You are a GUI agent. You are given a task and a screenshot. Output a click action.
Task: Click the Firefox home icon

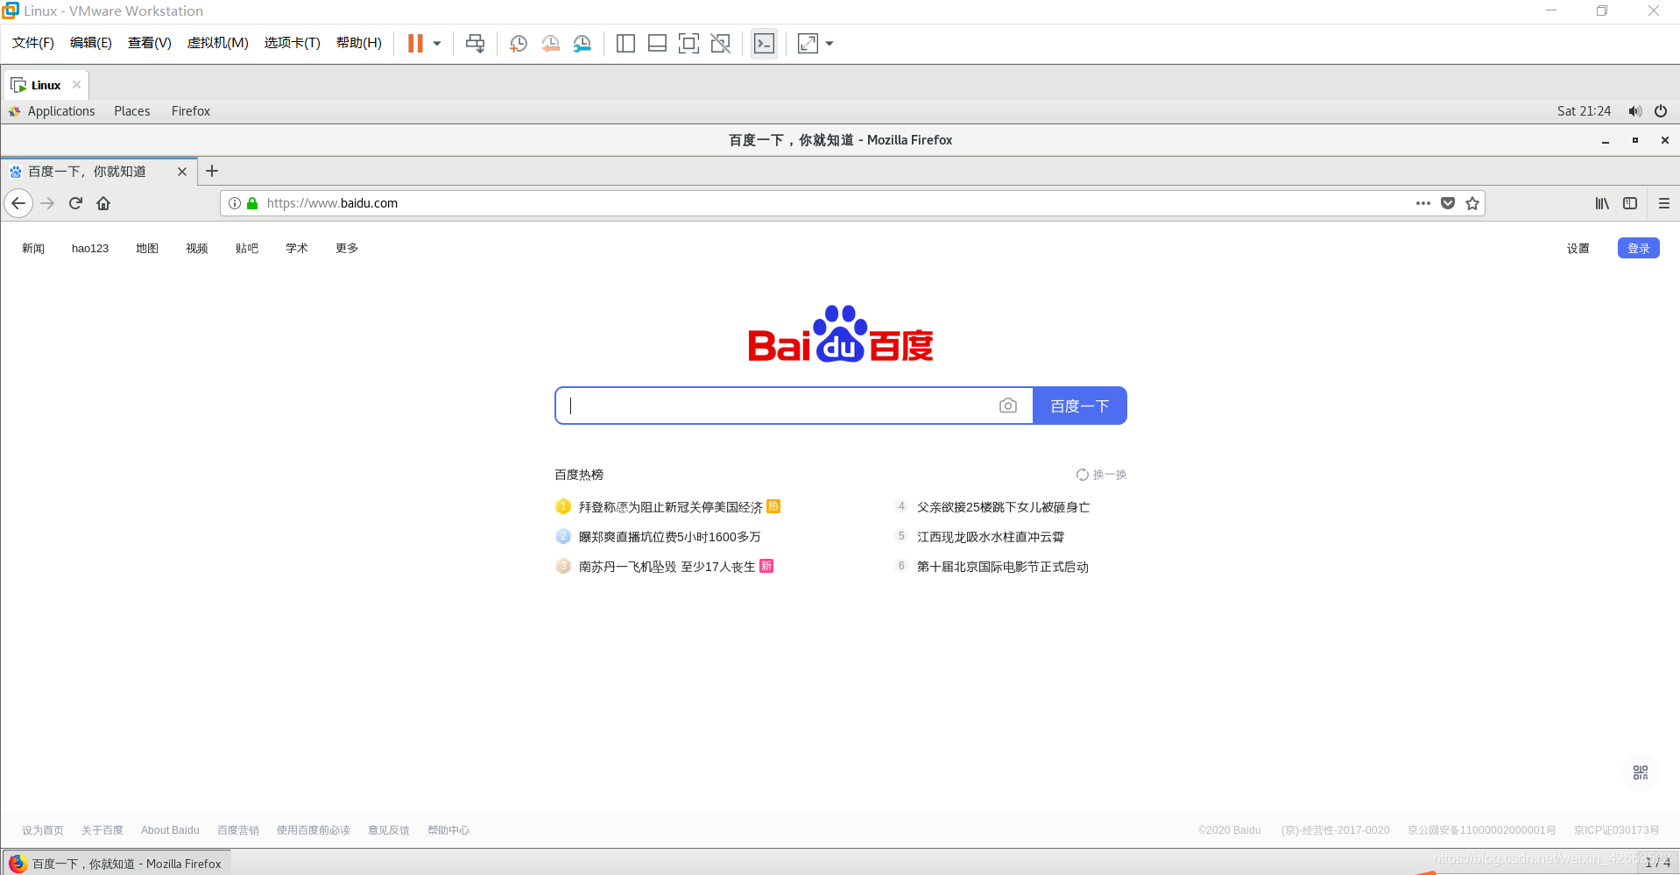pyautogui.click(x=103, y=203)
